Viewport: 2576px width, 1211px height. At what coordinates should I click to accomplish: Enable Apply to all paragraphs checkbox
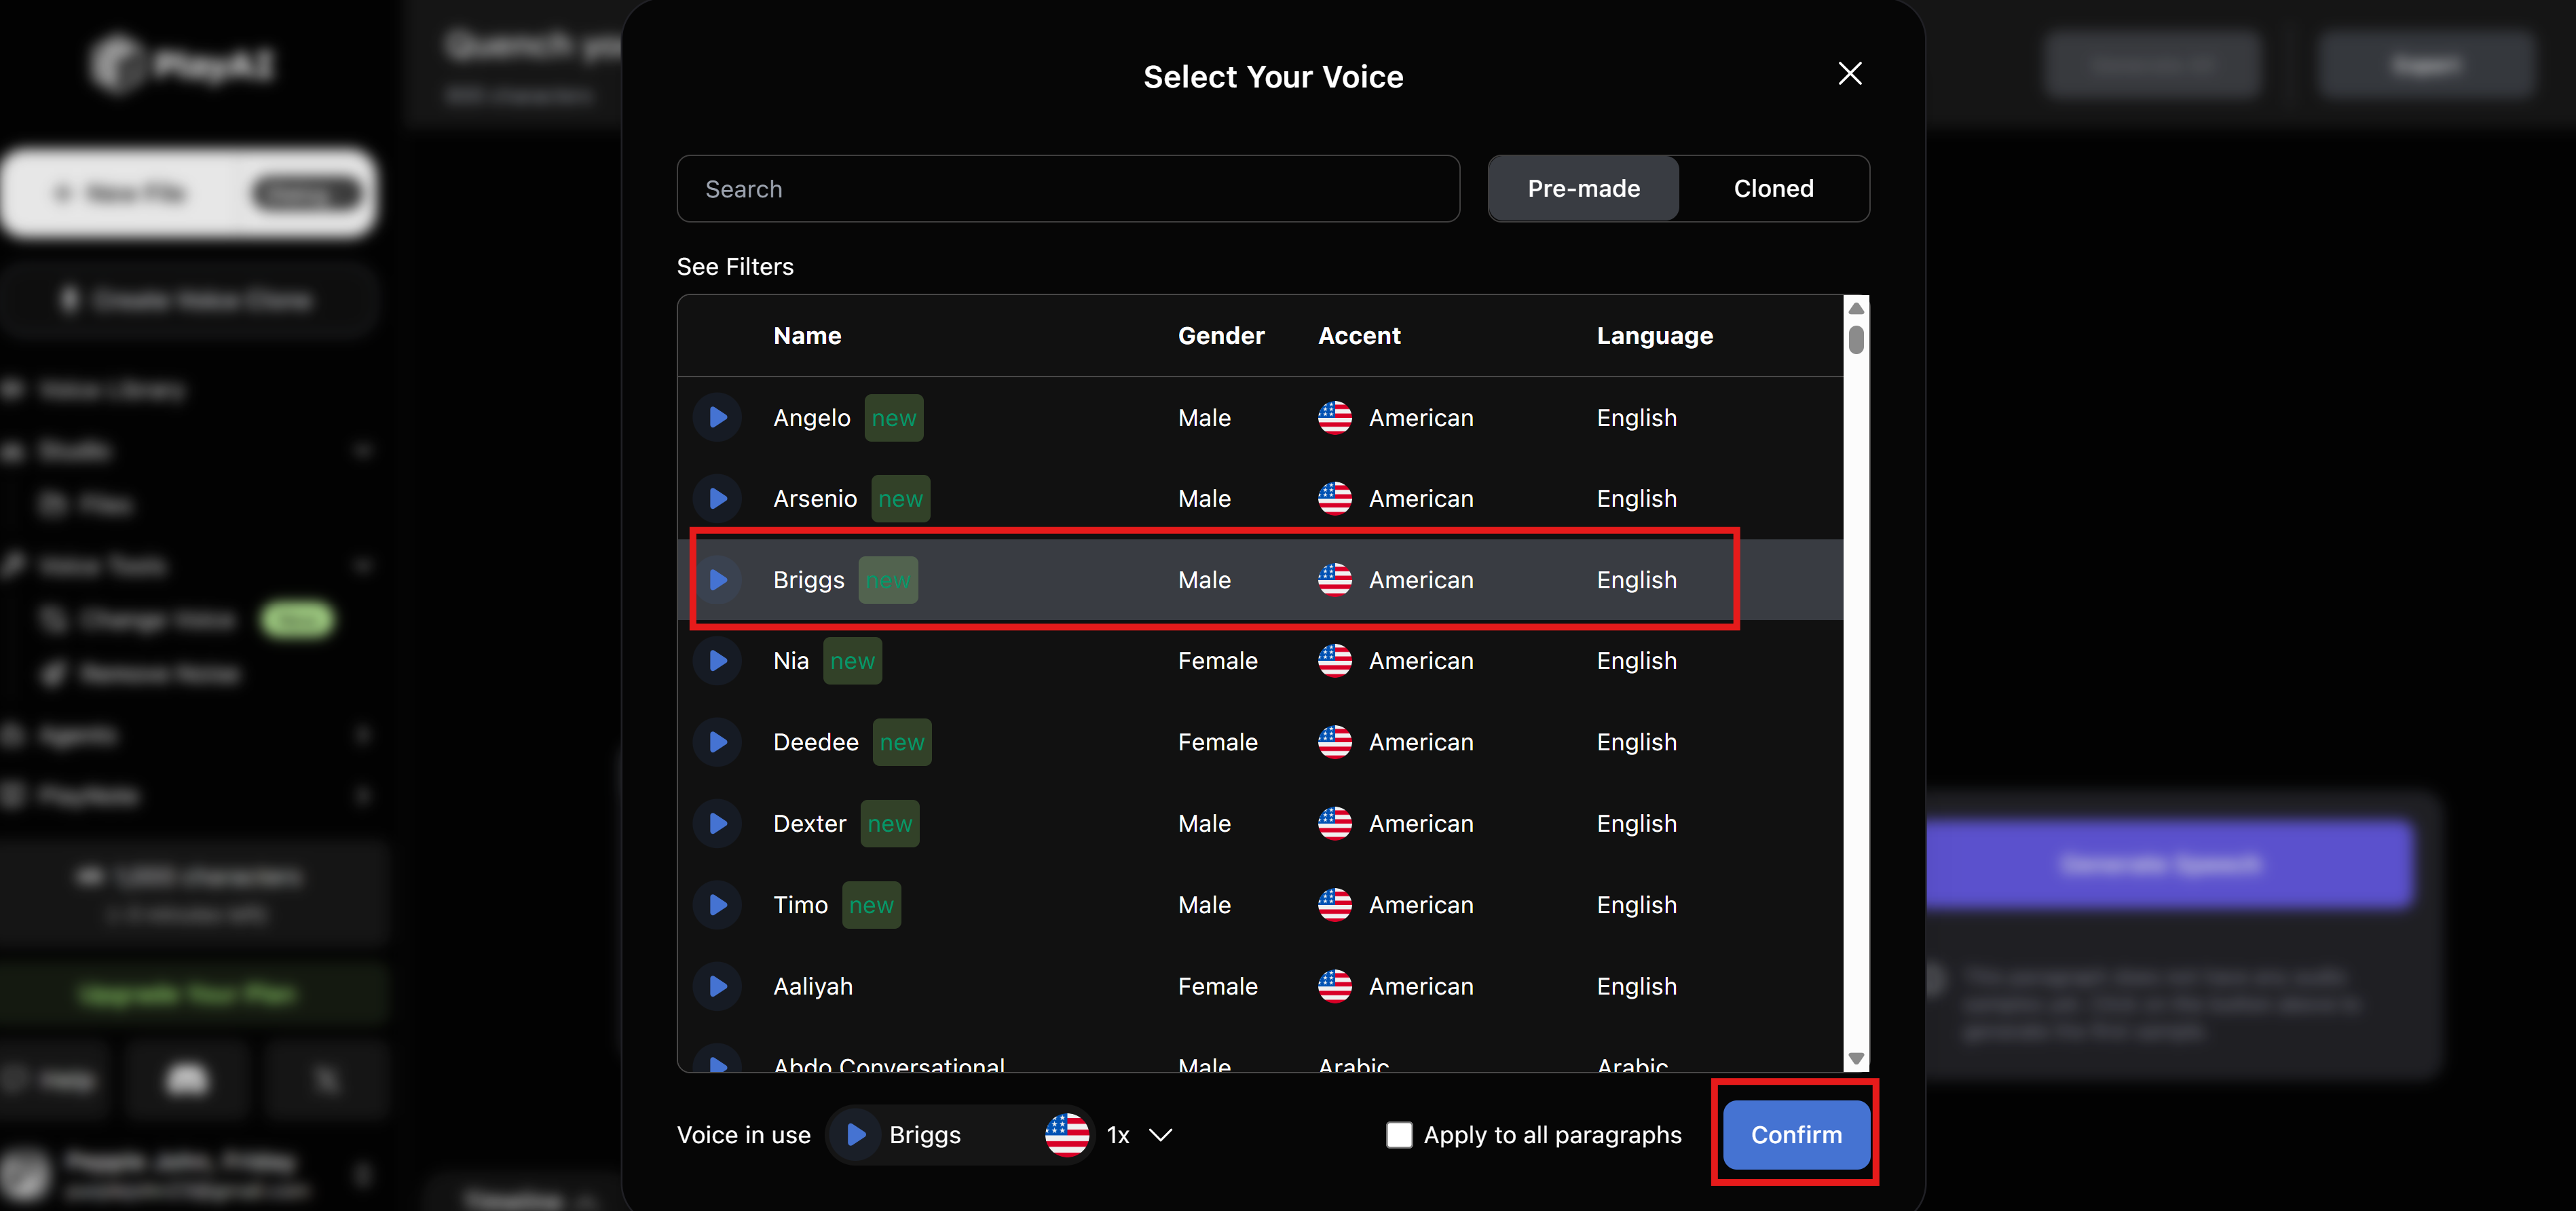click(1399, 1135)
